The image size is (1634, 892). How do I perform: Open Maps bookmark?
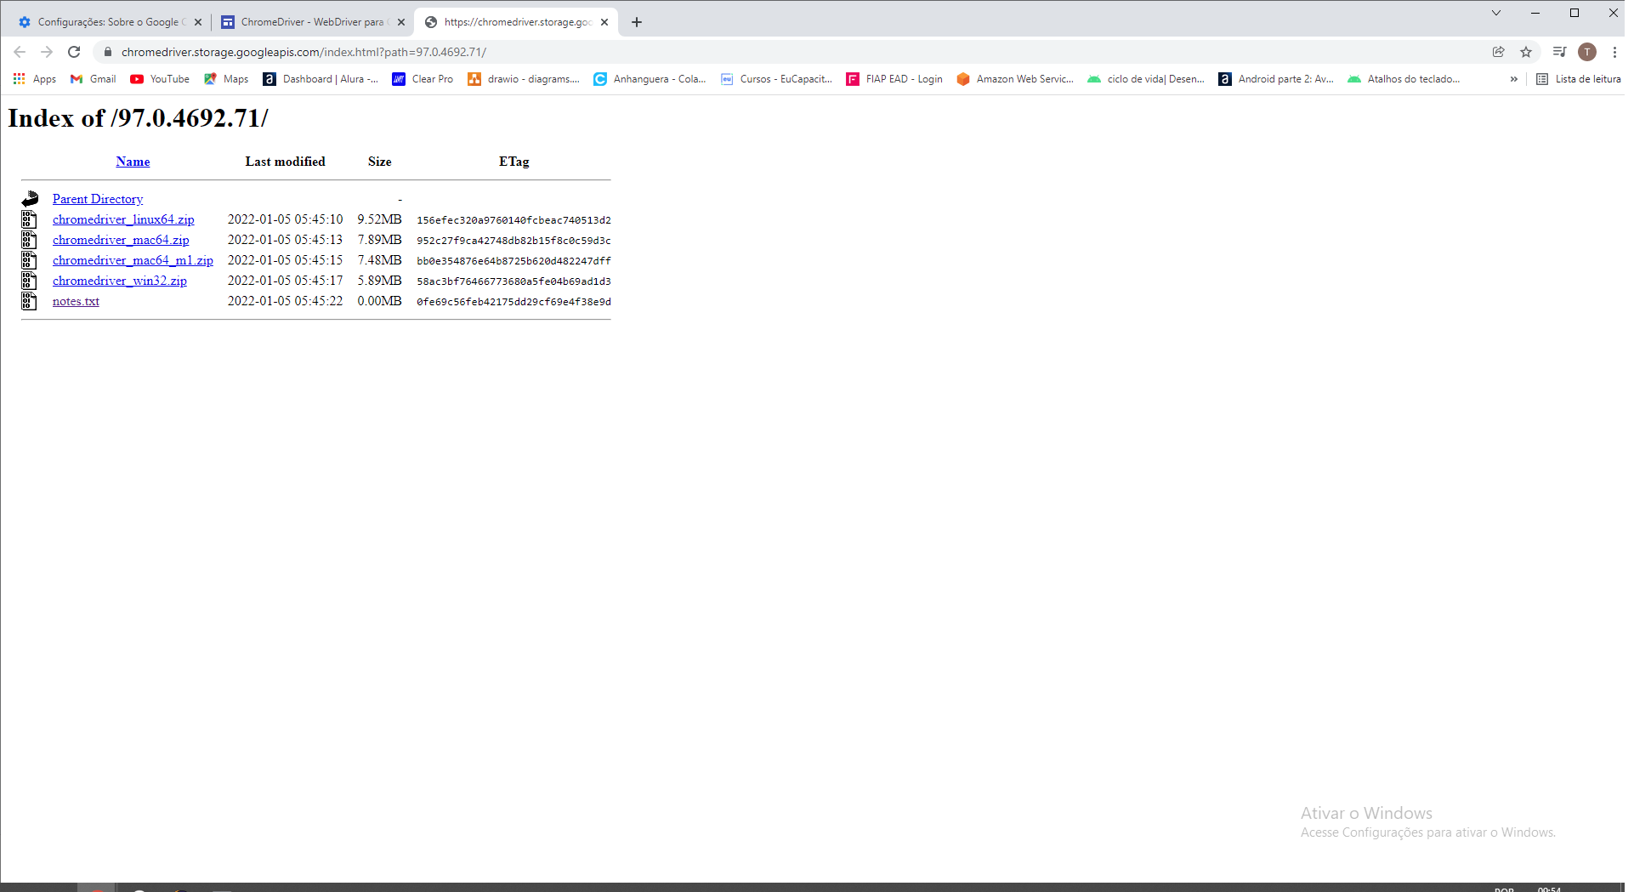(226, 79)
